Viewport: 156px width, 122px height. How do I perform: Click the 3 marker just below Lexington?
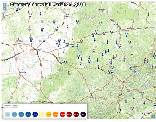pyautogui.click(x=37, y=54)
